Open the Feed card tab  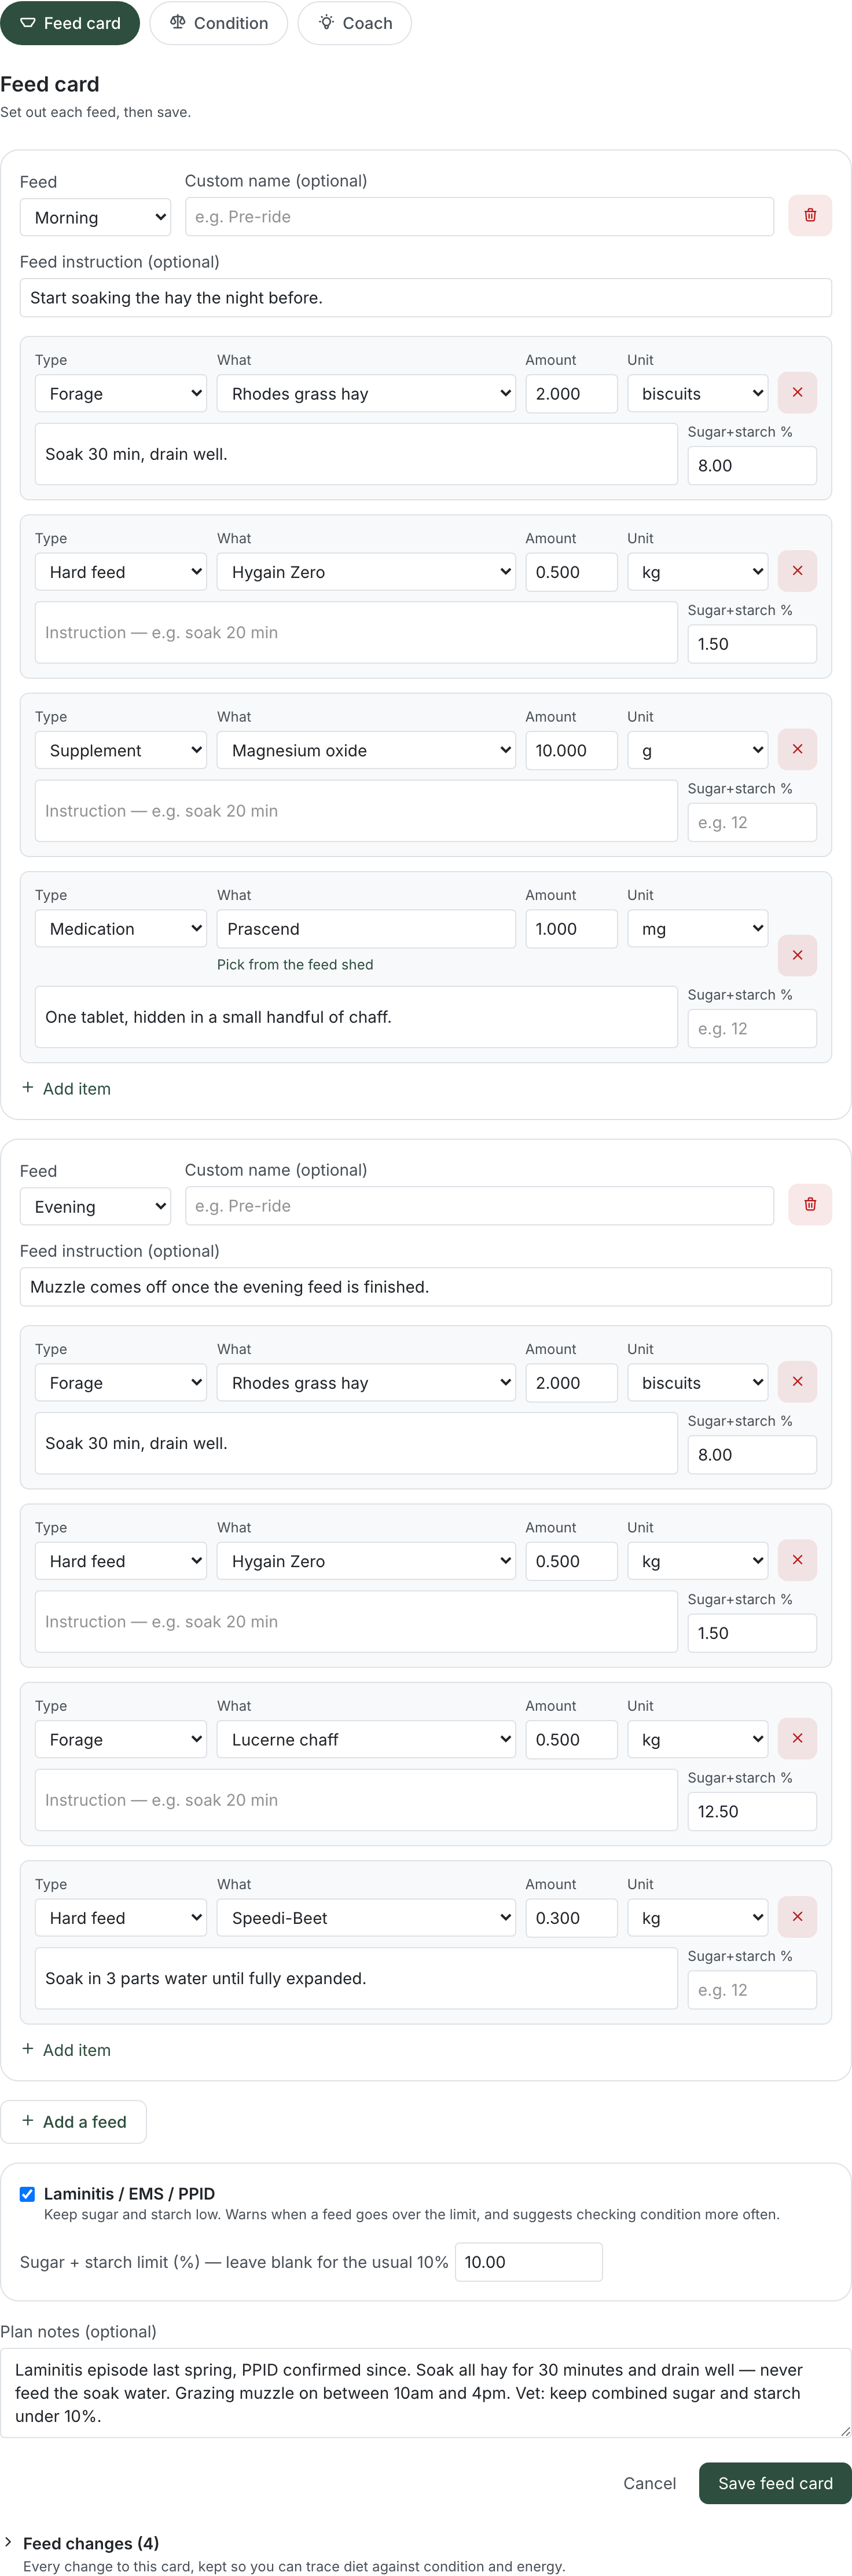[70, 23]
